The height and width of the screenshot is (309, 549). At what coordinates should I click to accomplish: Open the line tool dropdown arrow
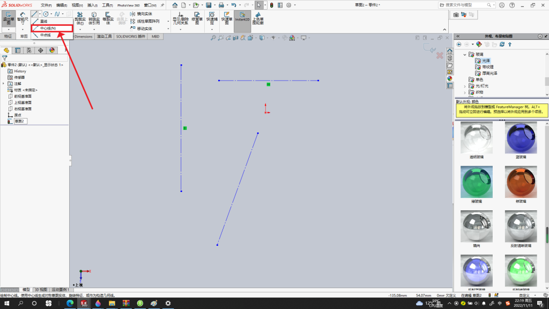40,14
